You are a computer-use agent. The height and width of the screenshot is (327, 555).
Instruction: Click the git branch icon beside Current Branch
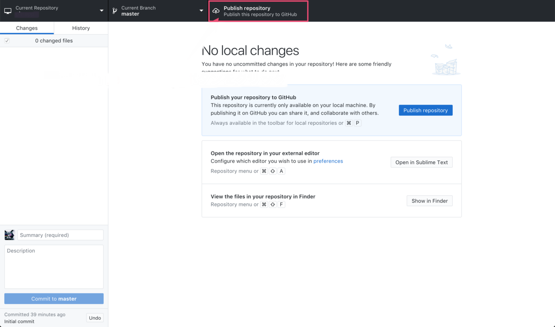coord(115,11)
